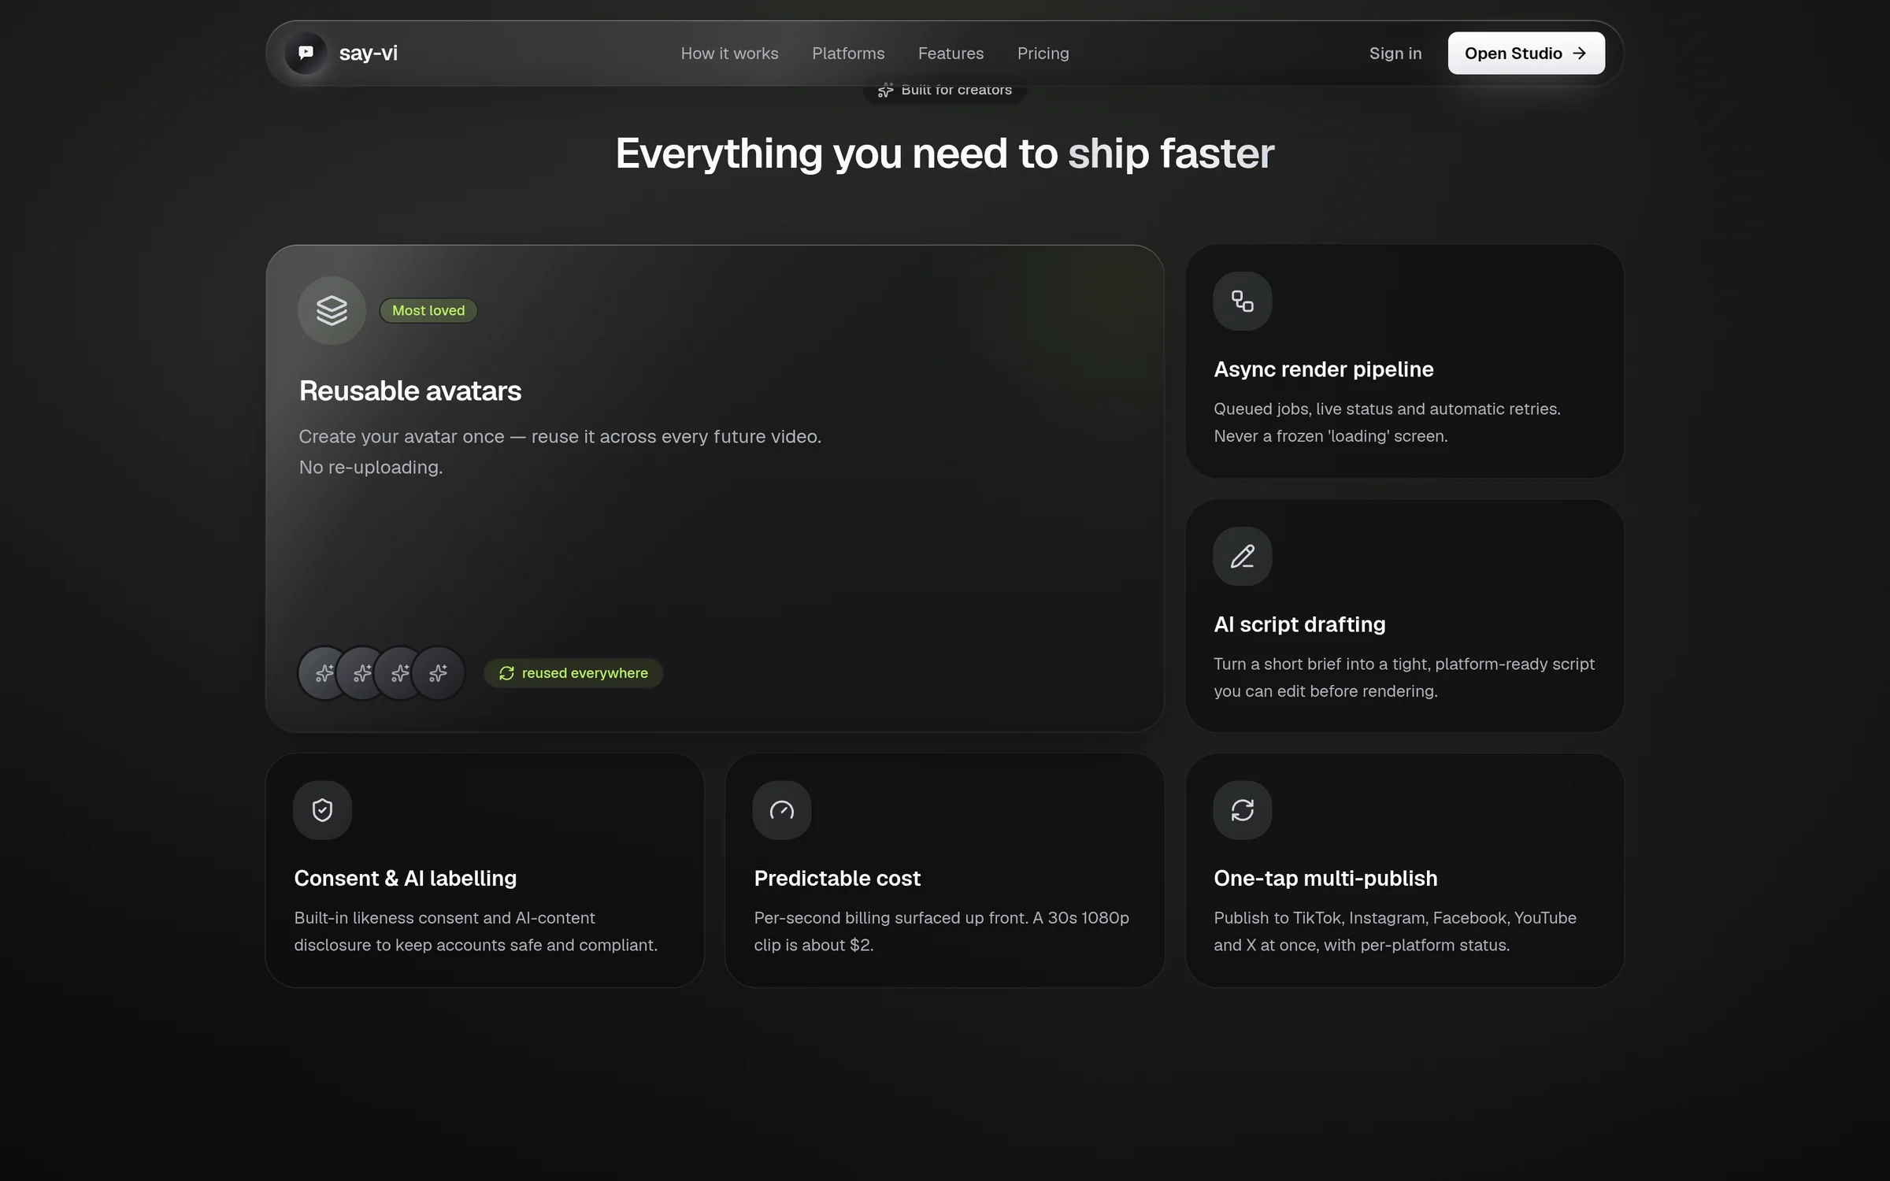
Task: Select the One-tap multi-publish heading
Action: click(1325, 878)
